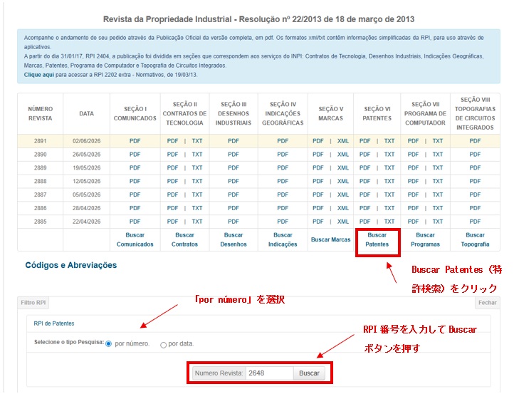Click the date 22/04/2026 cell

point(87,222)
